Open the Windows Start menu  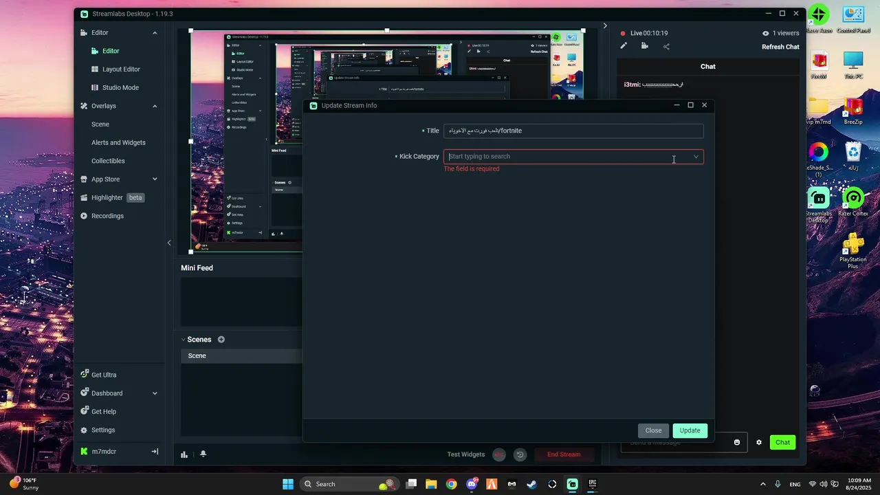(288, 484)
